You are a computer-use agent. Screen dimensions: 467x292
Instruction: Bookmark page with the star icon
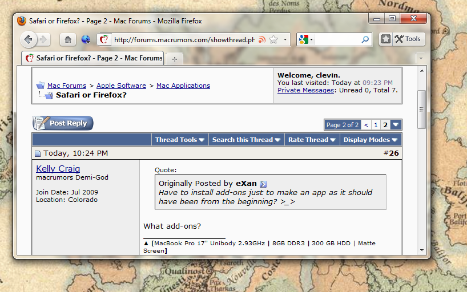[273, 39]
